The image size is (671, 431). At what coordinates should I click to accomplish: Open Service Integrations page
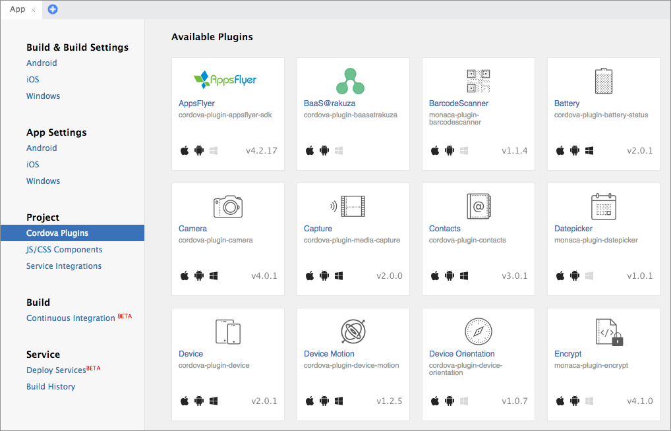pos(64,266)
